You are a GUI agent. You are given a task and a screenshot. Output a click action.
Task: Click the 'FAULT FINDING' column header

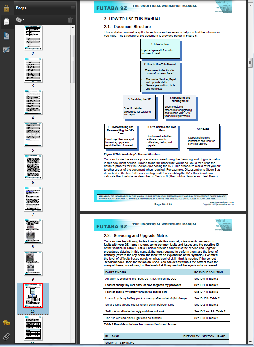click(148, 272)
